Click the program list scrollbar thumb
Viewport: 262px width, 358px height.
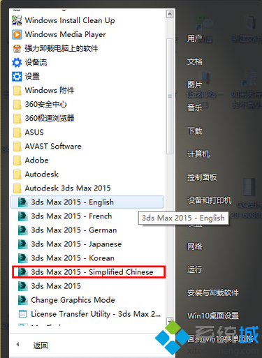(170, 96)
